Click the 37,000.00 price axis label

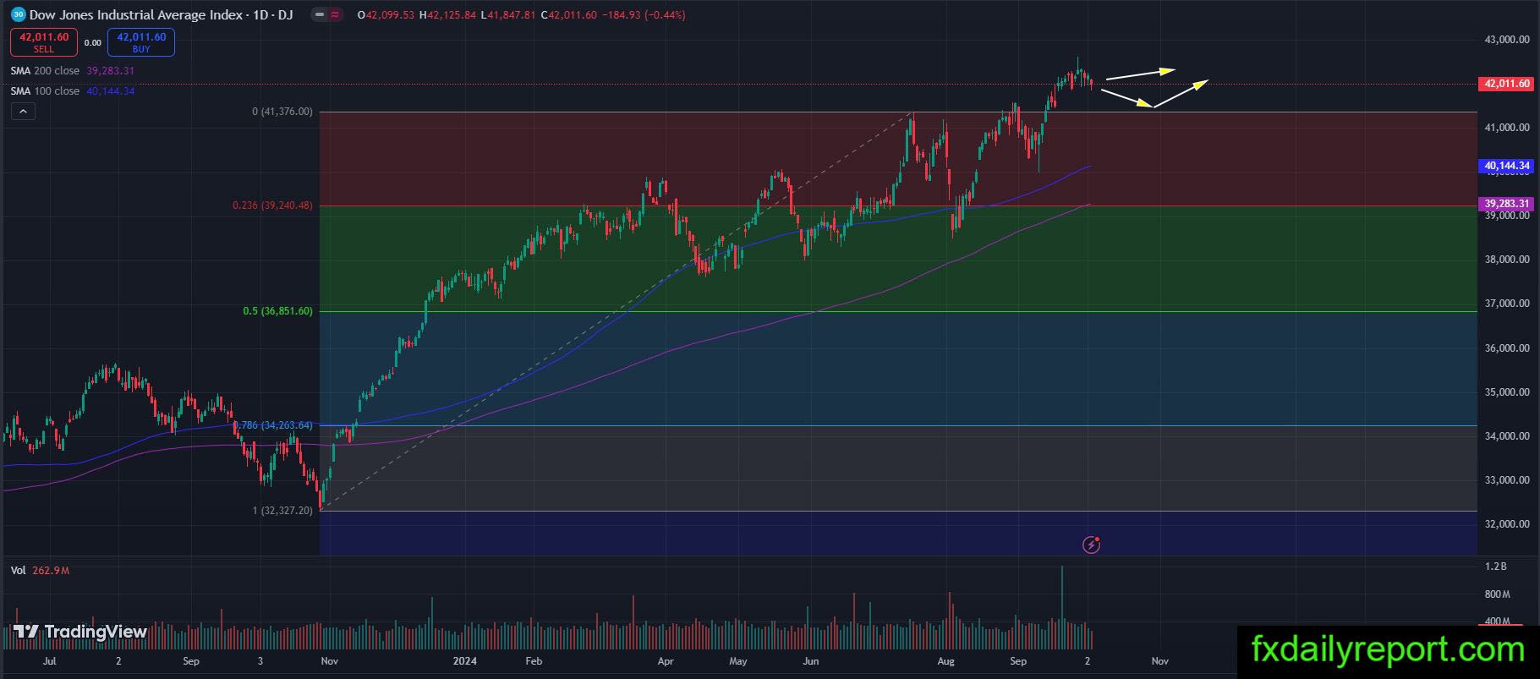click(1507, 304)
